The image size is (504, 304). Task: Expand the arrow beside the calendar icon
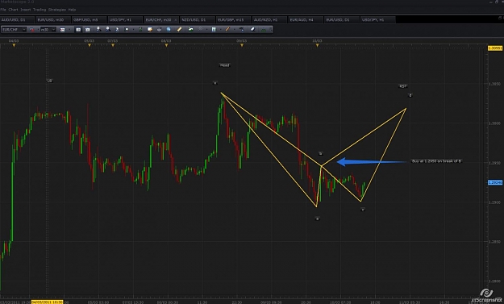click(x=69, y=30)
